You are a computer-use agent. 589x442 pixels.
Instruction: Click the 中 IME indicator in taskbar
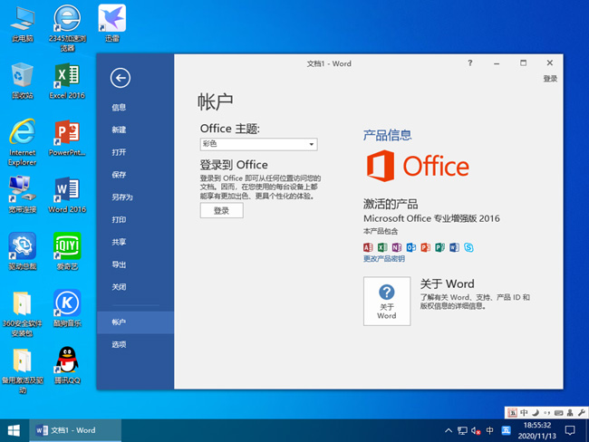(490, 430)
